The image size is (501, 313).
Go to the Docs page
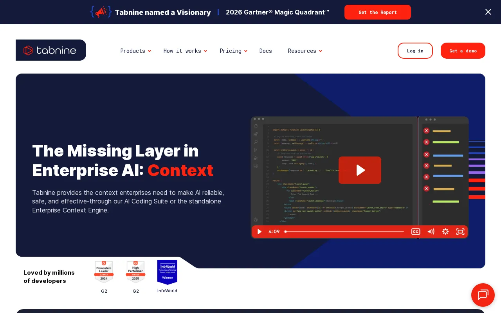pos(266,51)
